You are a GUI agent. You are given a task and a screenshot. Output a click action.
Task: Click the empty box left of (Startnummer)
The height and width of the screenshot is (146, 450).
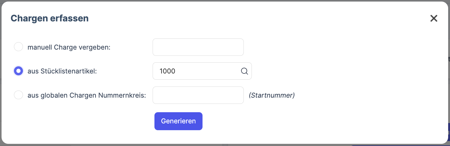[x=198, y=95]
